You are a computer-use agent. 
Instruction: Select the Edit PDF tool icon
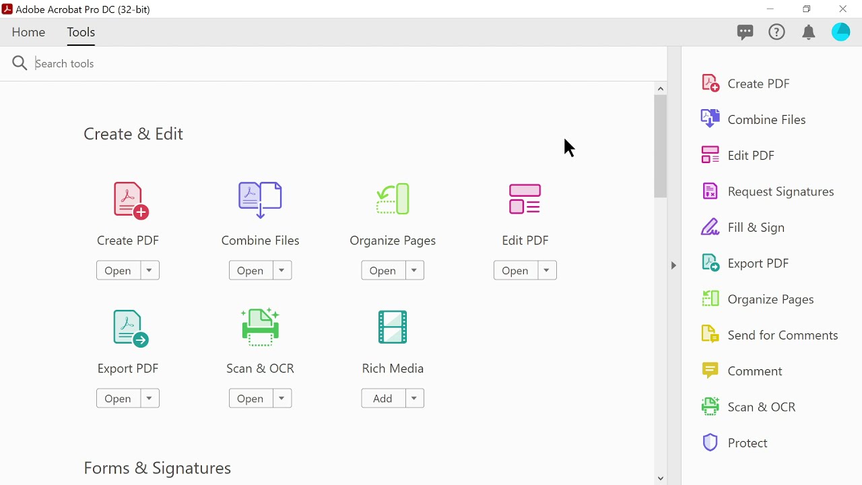pyautogui.click(x=525, y=199)
